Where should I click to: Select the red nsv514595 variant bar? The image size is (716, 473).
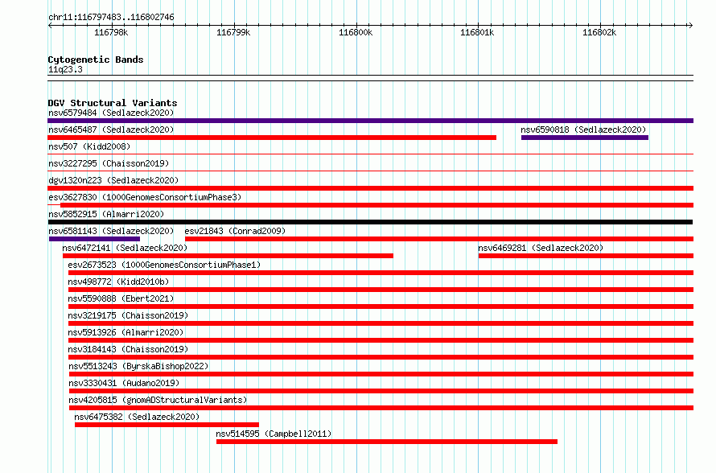387,442
